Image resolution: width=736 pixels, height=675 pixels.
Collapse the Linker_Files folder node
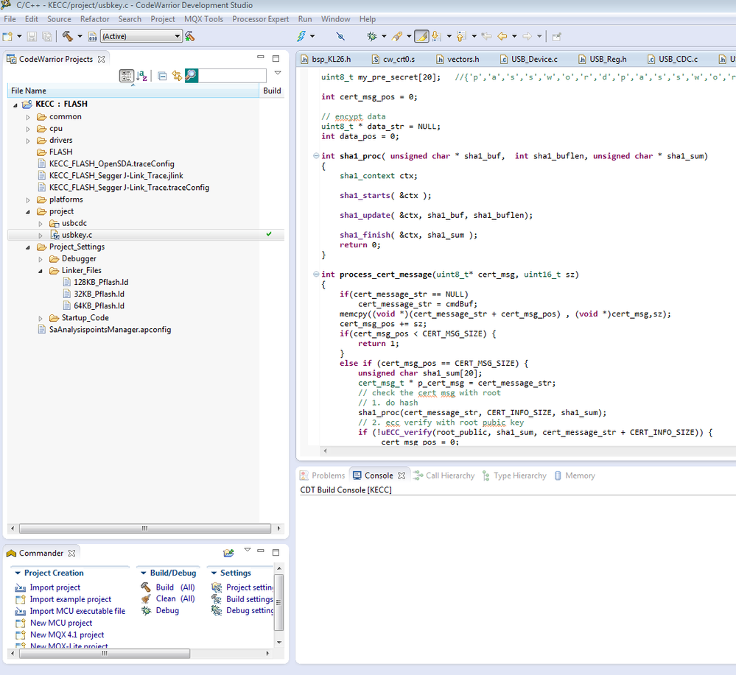(41, 270)
